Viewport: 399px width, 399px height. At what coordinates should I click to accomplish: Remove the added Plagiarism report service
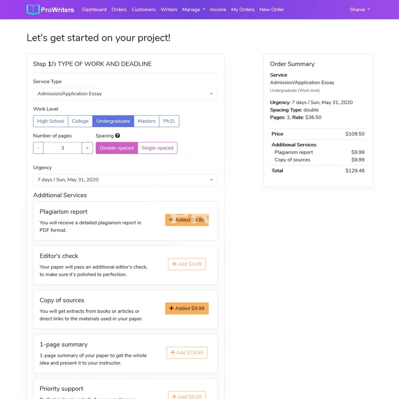pyautogui.click(x=187, y=220)
